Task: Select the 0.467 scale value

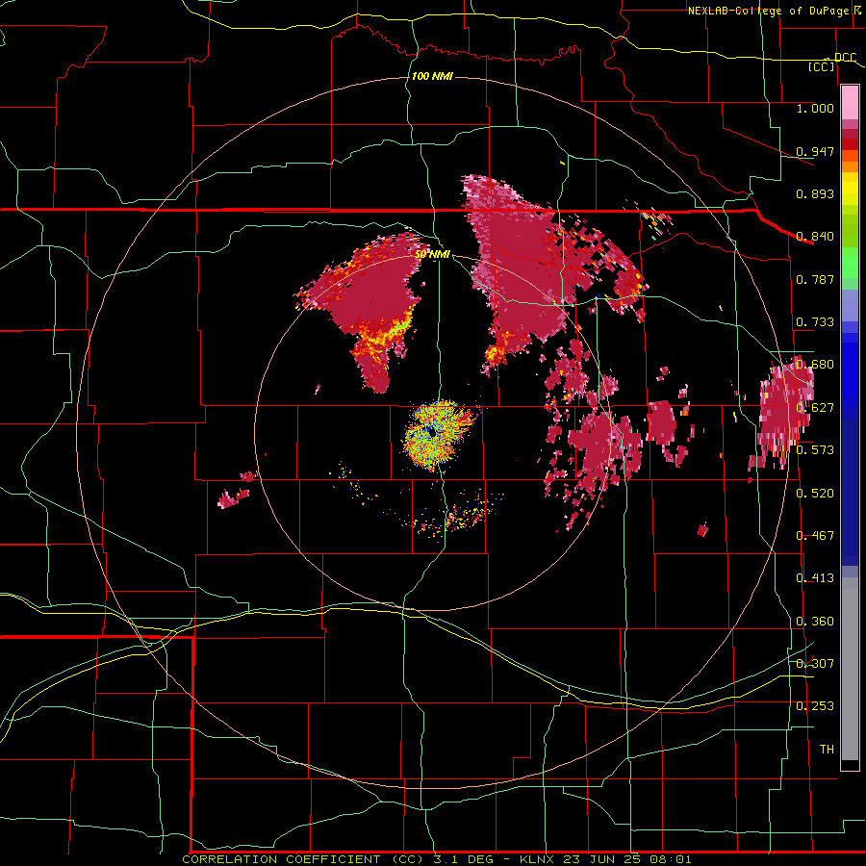Action: tap(815, 536)
